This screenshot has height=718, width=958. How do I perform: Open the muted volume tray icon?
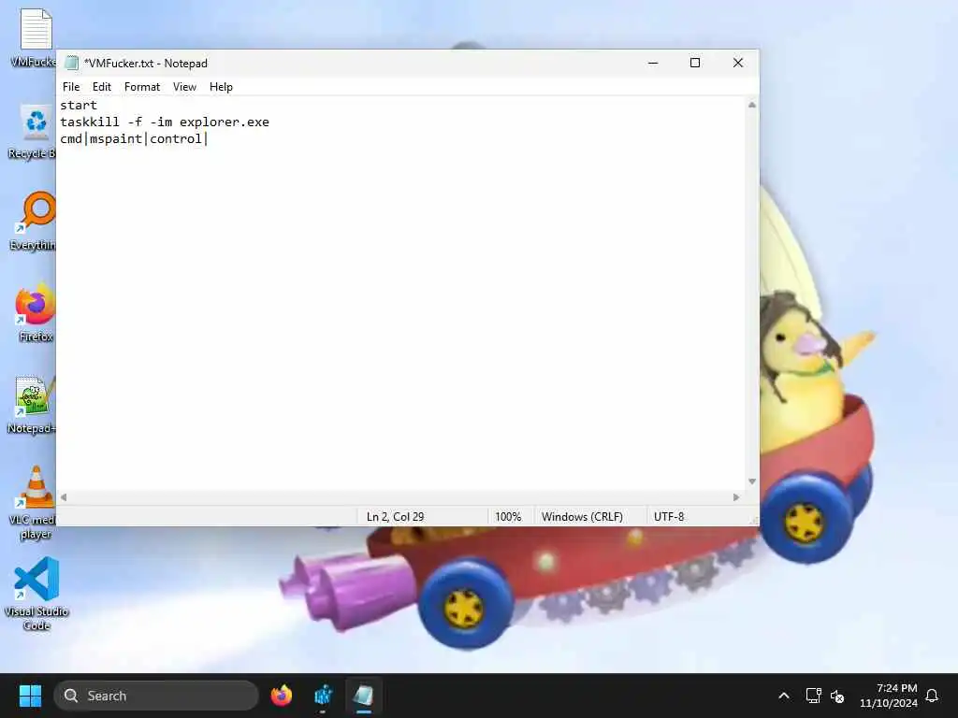click(837, 696)
